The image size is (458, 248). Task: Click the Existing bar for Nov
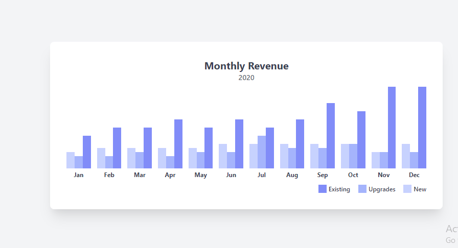coord(392,128)
